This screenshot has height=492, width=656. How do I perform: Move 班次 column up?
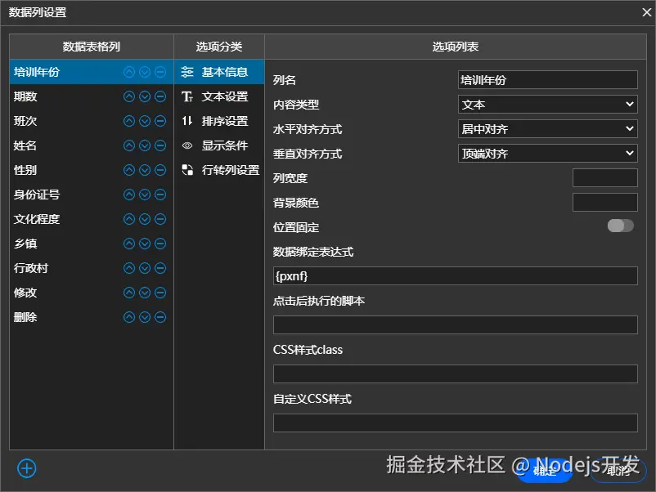click(x=128, y=120)
